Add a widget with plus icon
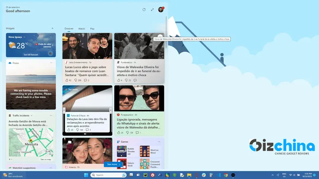 pos(52,28)
